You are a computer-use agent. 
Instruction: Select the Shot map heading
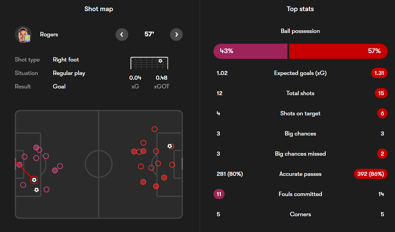98,9
